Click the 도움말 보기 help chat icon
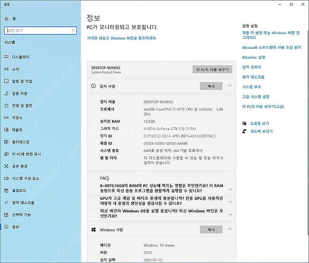Viewport: 309px width, 263px height. [244, 123]
